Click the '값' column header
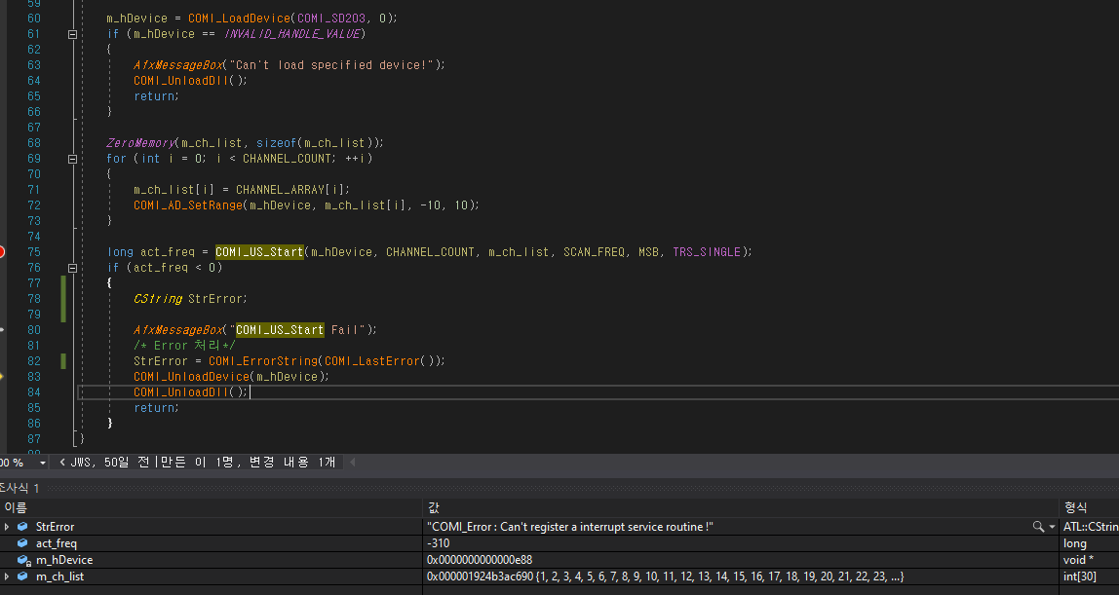1119x595 pixels. (433, 507)
